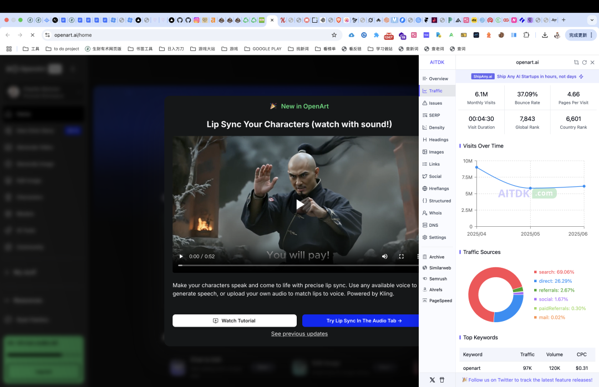Viewport: 599px width, 387px height.
Task: Click the Bounce Rate 37.09% stat
Action: [x=527, y=98]
